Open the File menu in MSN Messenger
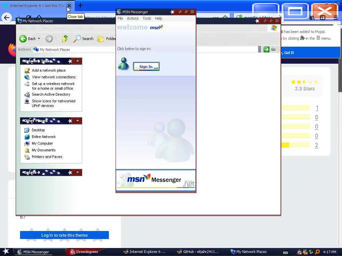342x256 pixels. pyautogui.click(x=120, y=19)
